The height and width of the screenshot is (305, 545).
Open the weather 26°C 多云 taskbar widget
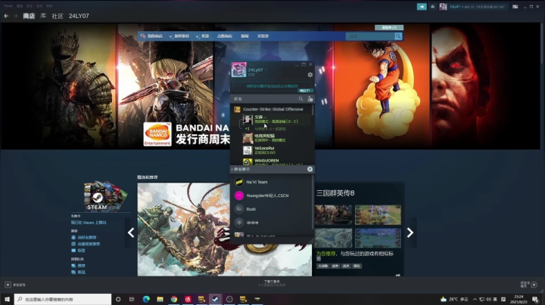coord(454,299)
